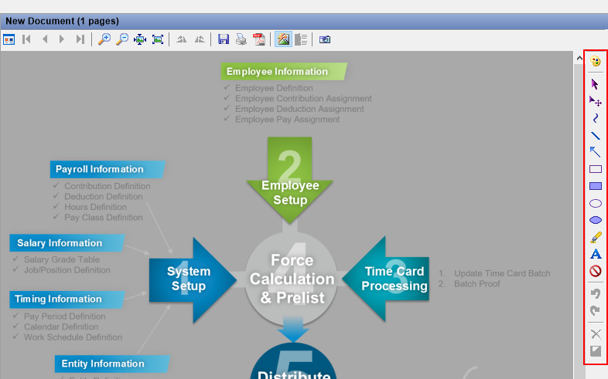Select the freehand squiggle drawing tool
Image resolution: width=608 pixels, height=379 pixels.
click(x=596, y=118)
